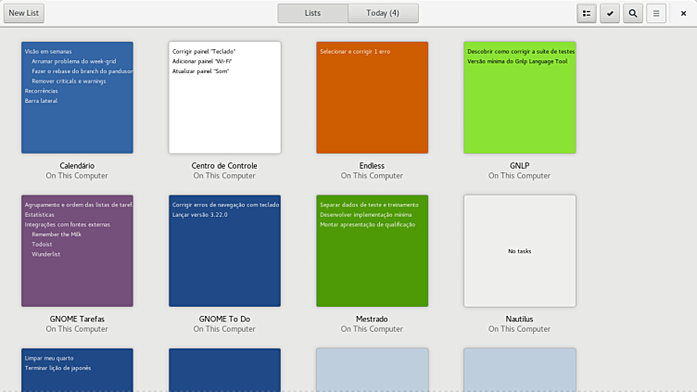The height and width of the screenshot is (392, 697).
Task: Open the Today (4) tab
Action: pos(383,13)
